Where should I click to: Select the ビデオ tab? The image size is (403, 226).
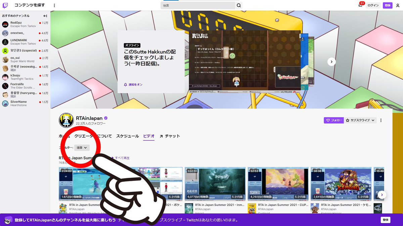(x=149, y=136)
